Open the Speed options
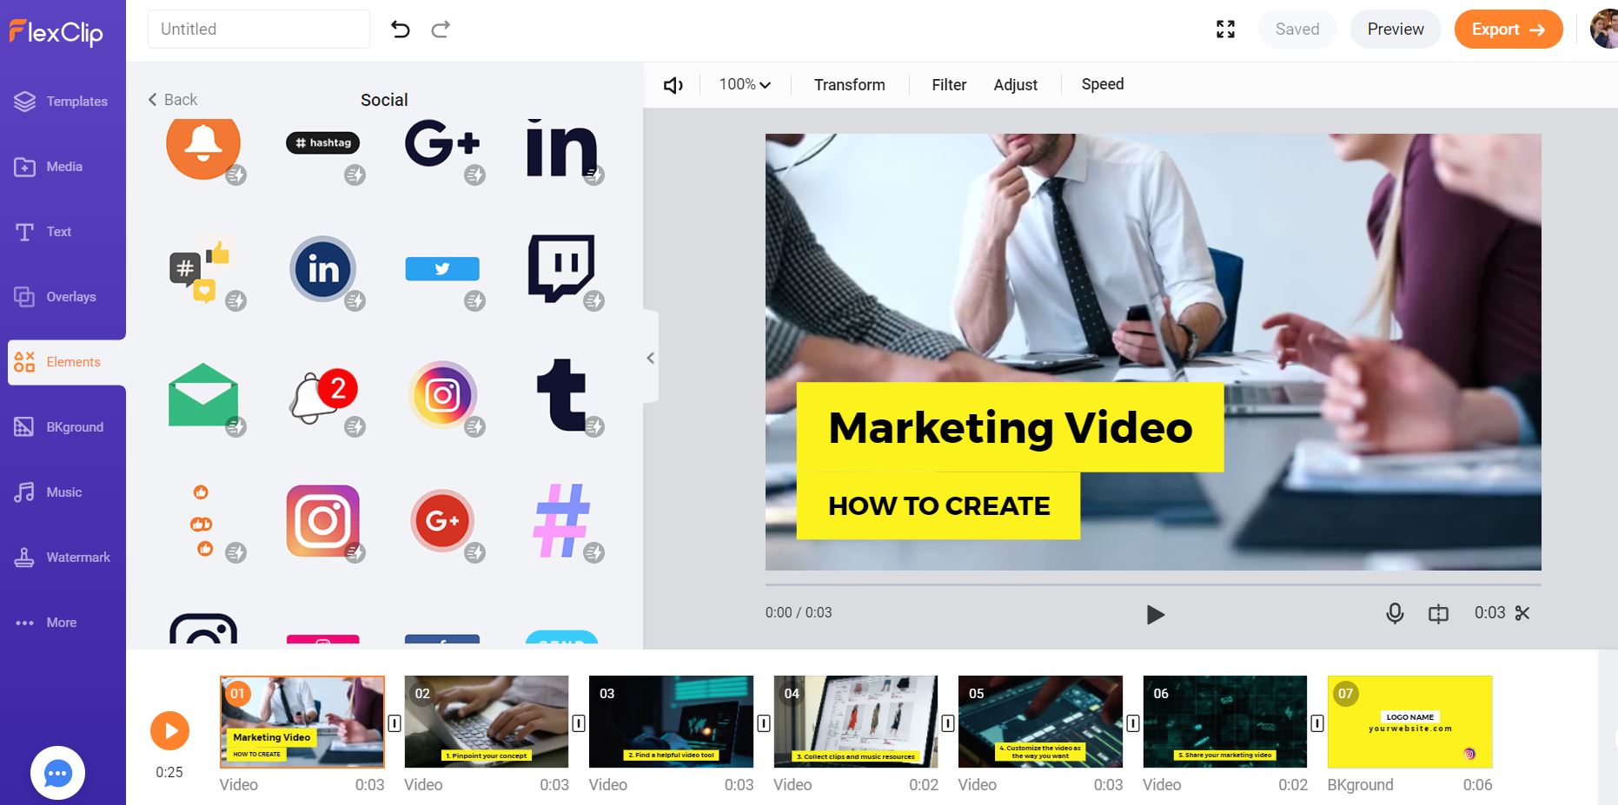This screenshot has height=805, width=1618. [1103, 84]
